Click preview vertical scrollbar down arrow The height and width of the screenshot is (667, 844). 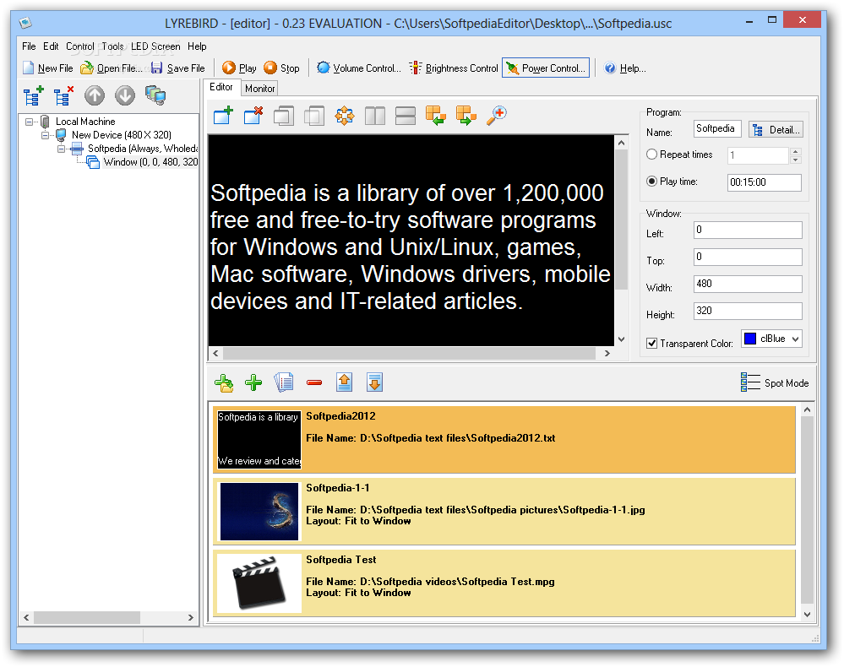click(621, 339)
